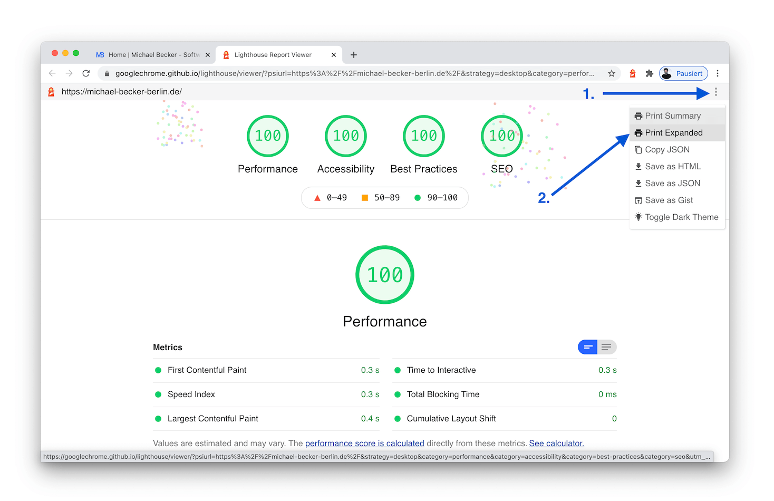
Task: Click the Performance 100 score gauge at top
Action: pyautogui.click(x=268, y=136)
